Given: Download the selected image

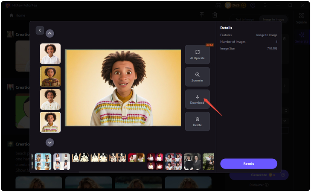Looking at the screenshot, I should (197, 99).
